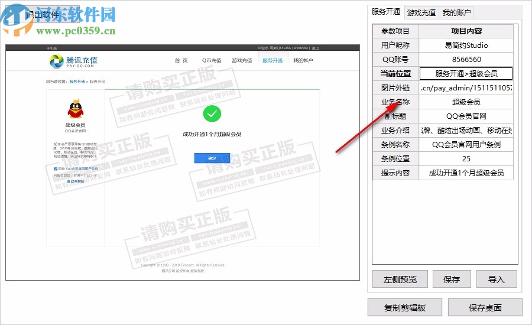This screenshot has width=532, height=325.
Task: Click the 联系客服 link in preview
Action: click(x=76, y=181)
